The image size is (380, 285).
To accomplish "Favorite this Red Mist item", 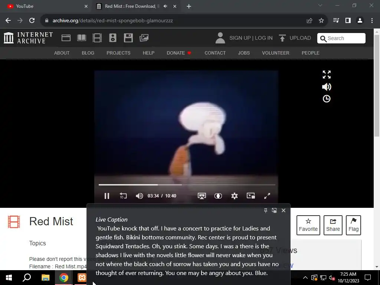I will [308, 225].
